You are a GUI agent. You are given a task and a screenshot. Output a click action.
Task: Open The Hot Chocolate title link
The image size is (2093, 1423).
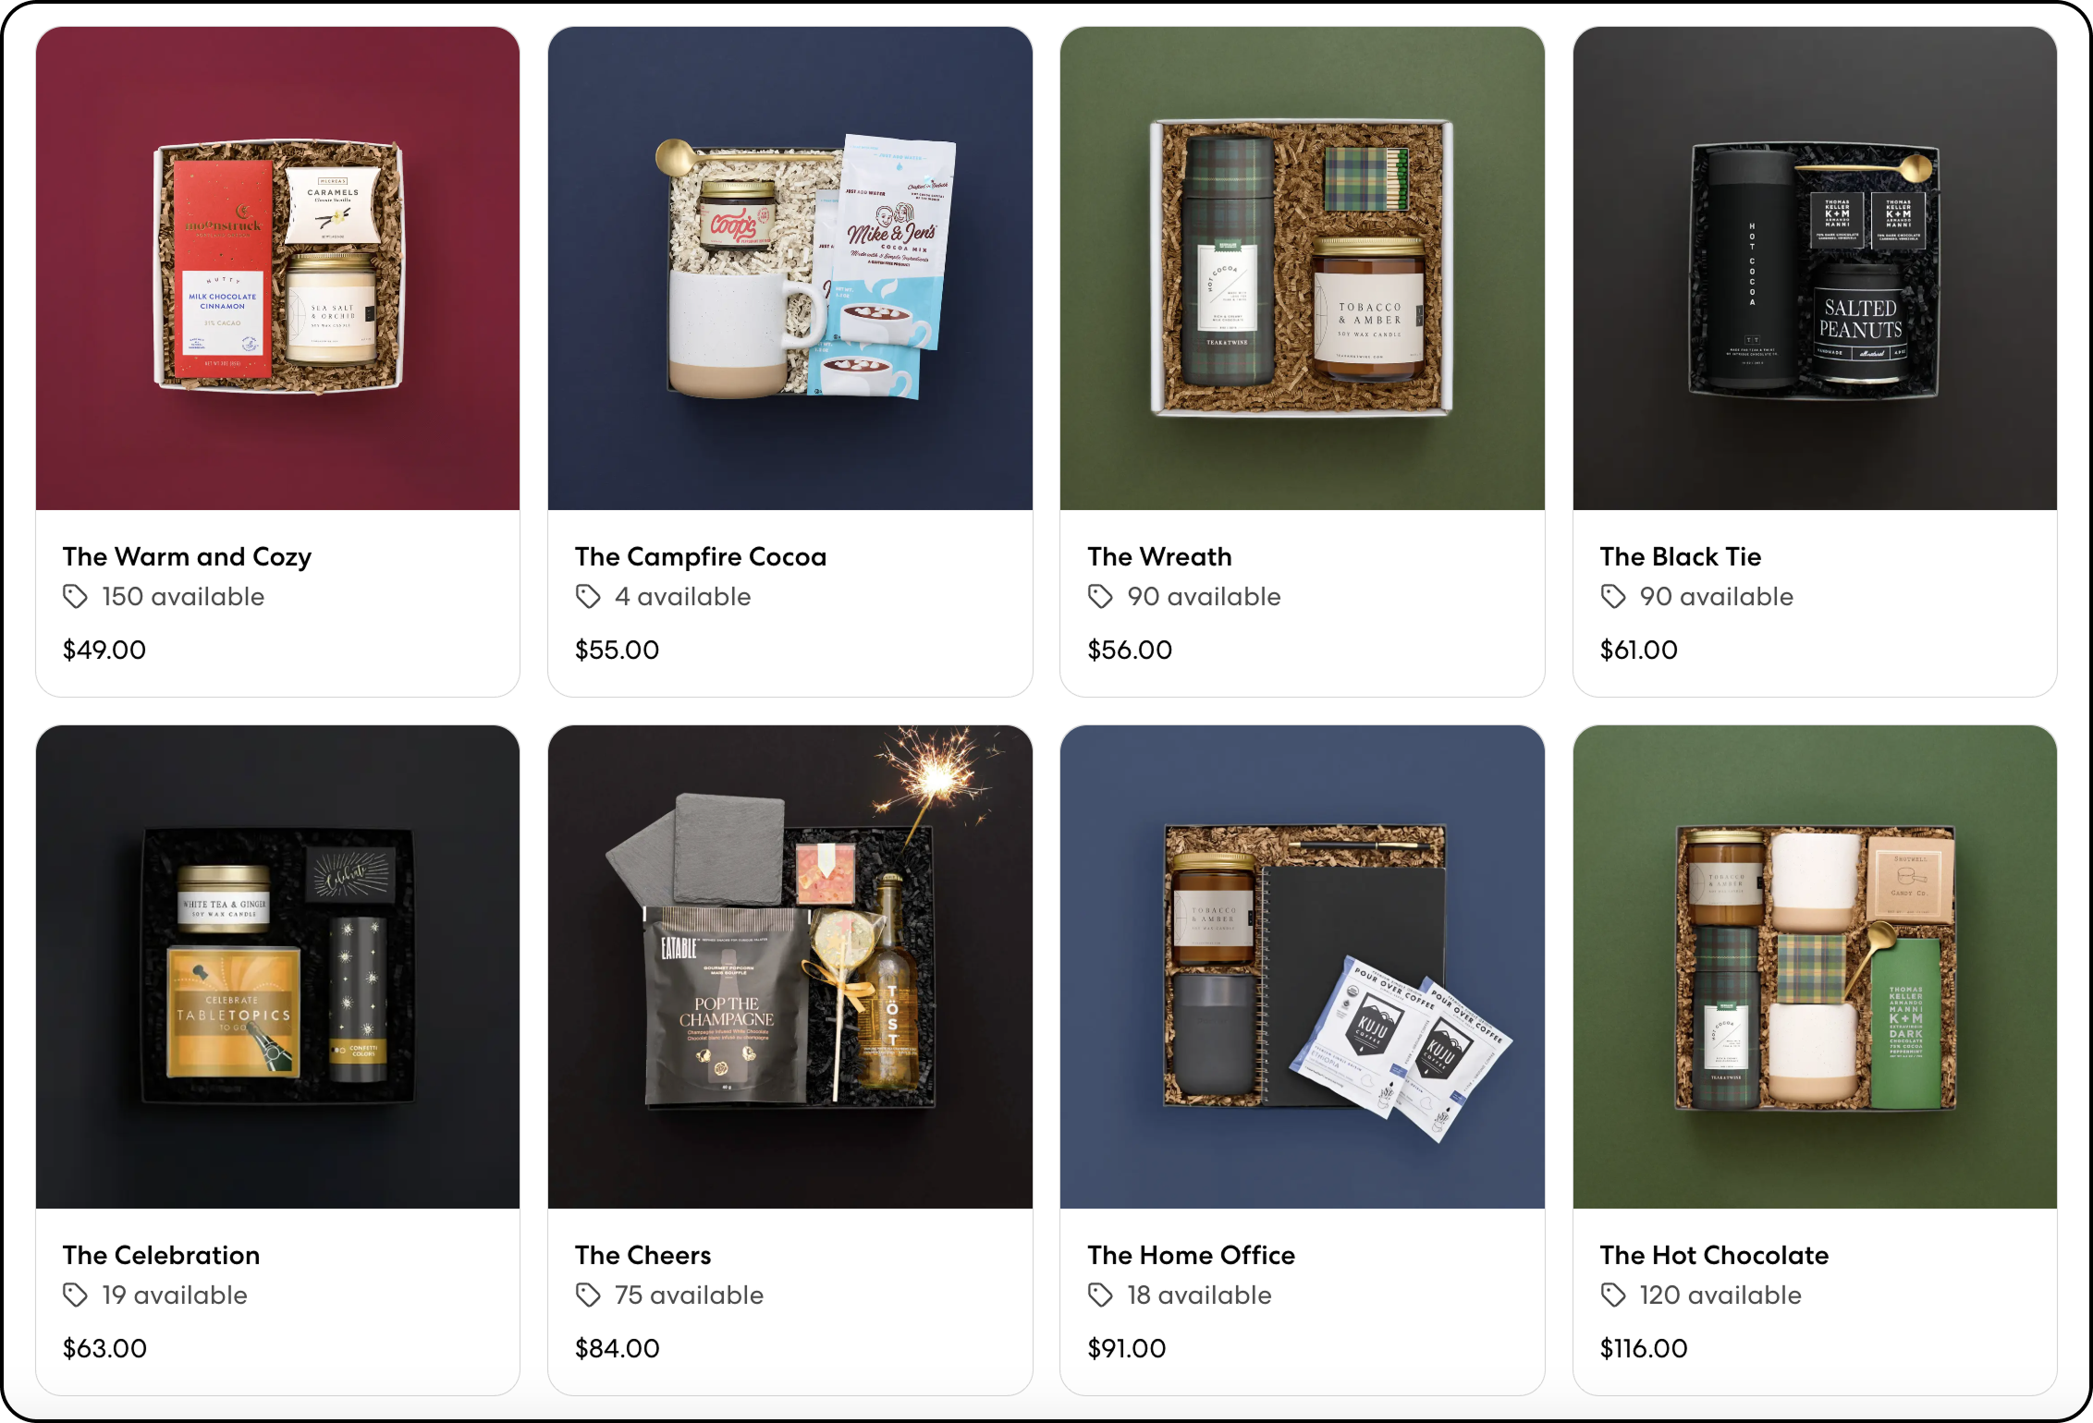tap(1714, 1255)
